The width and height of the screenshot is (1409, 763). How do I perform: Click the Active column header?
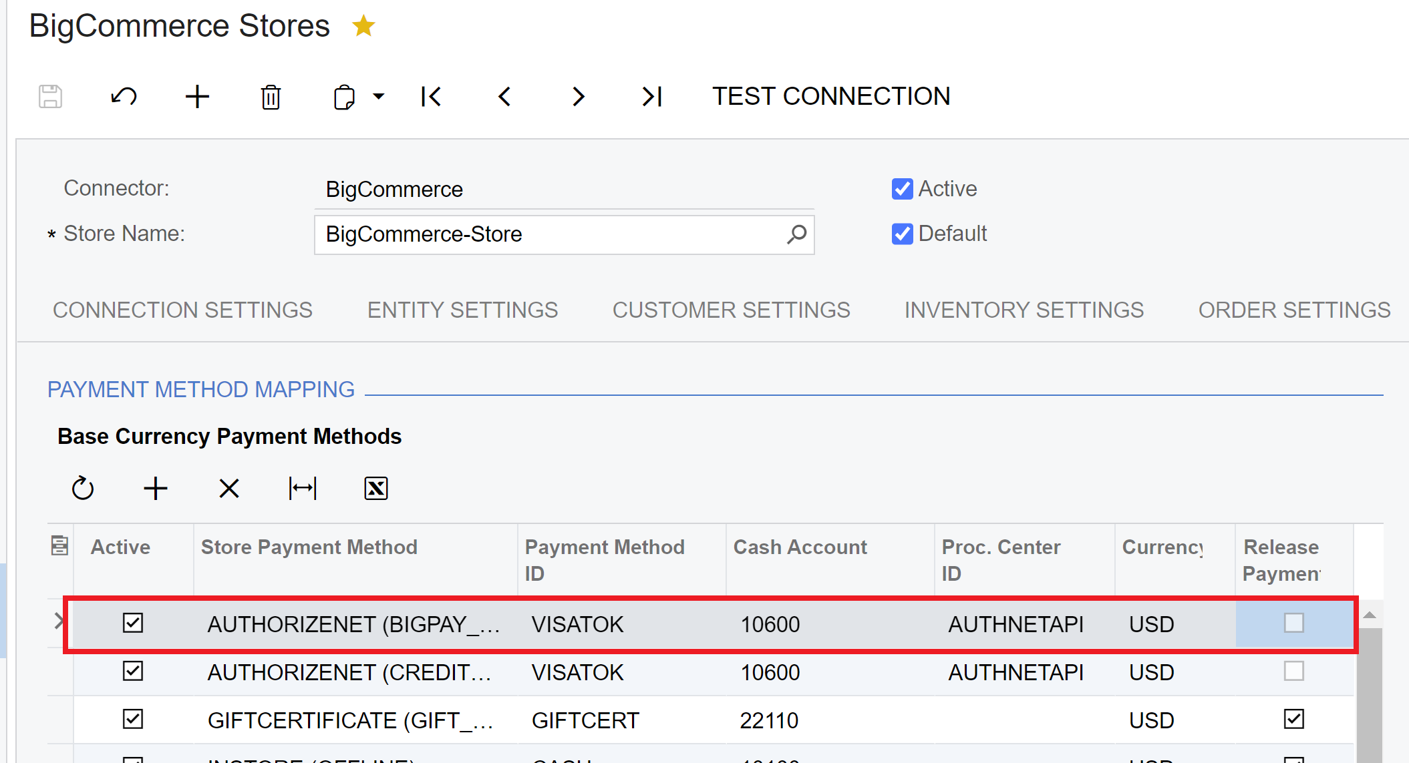tap(133, 559)
